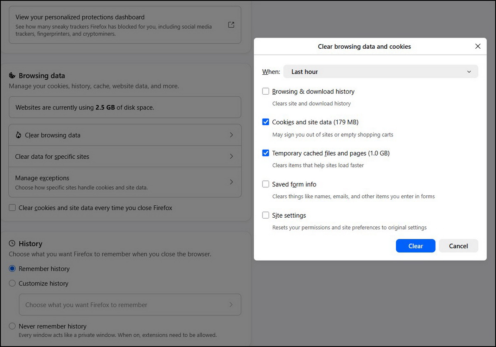The width and height of the screenshot is (496, 347).
Task: Tick the Site settings checkbox
Action: pos(266,215)
